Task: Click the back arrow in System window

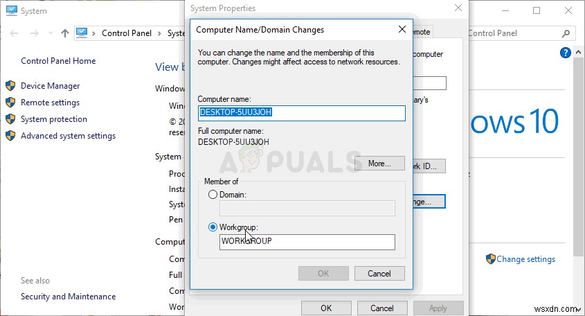Action: pyautogui.click(x=14, y=33)
